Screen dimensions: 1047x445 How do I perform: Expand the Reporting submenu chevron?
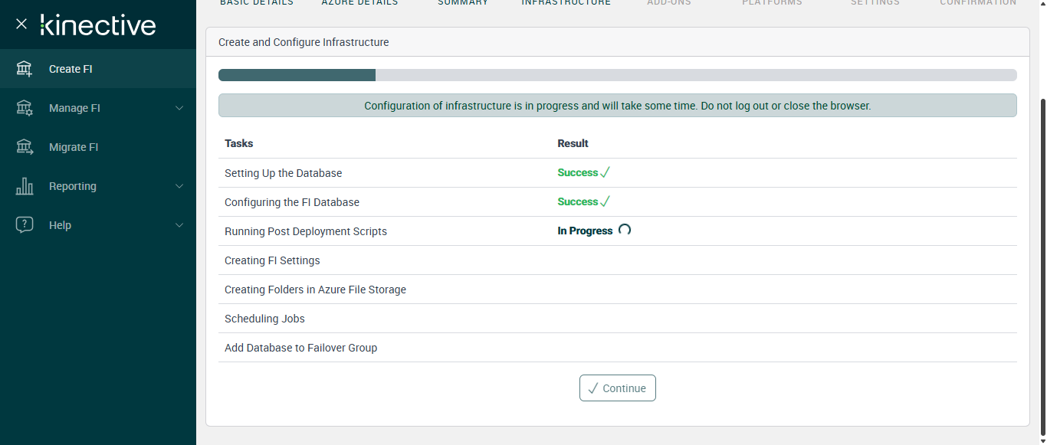pyautogui.click(x=179, y=186)
